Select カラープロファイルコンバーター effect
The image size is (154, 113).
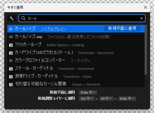[x=76, y=60]
